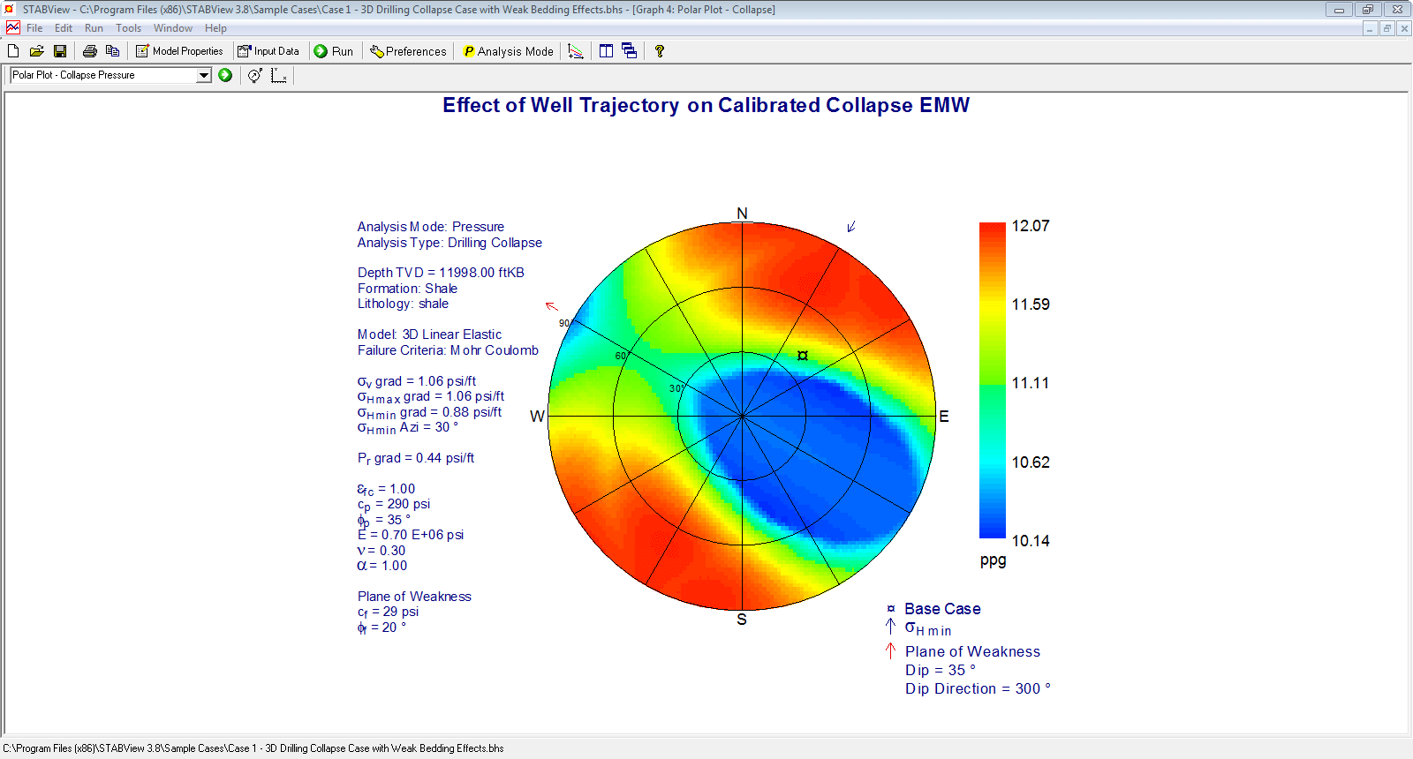Click the yellow question mark help icon
The image size is (1413, 759).
pyautogui.click(x=659, y=51)
